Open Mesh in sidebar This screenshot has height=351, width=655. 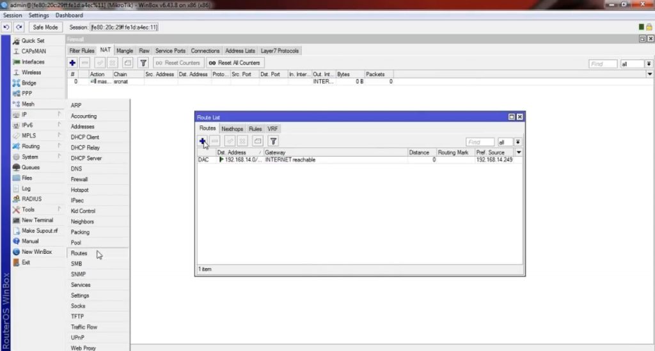[28, 104]
